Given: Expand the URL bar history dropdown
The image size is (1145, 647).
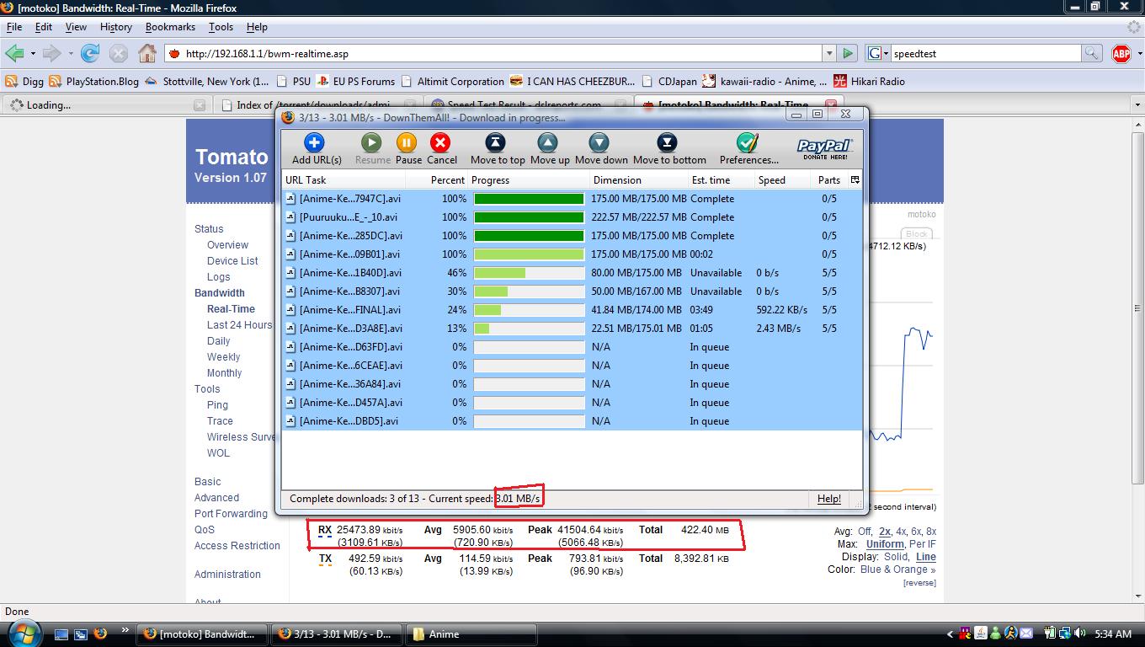Looking at the screenshot, I should (828, 53).
